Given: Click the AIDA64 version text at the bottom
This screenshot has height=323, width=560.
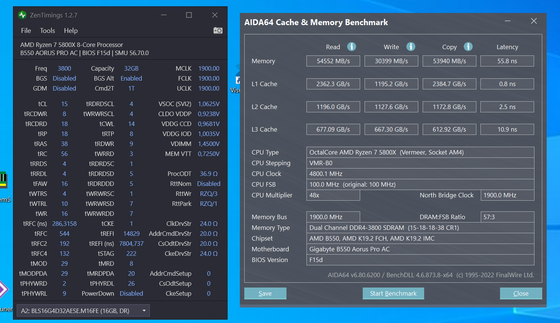Looking at the screenshot, I should click(x=431, y=275).
